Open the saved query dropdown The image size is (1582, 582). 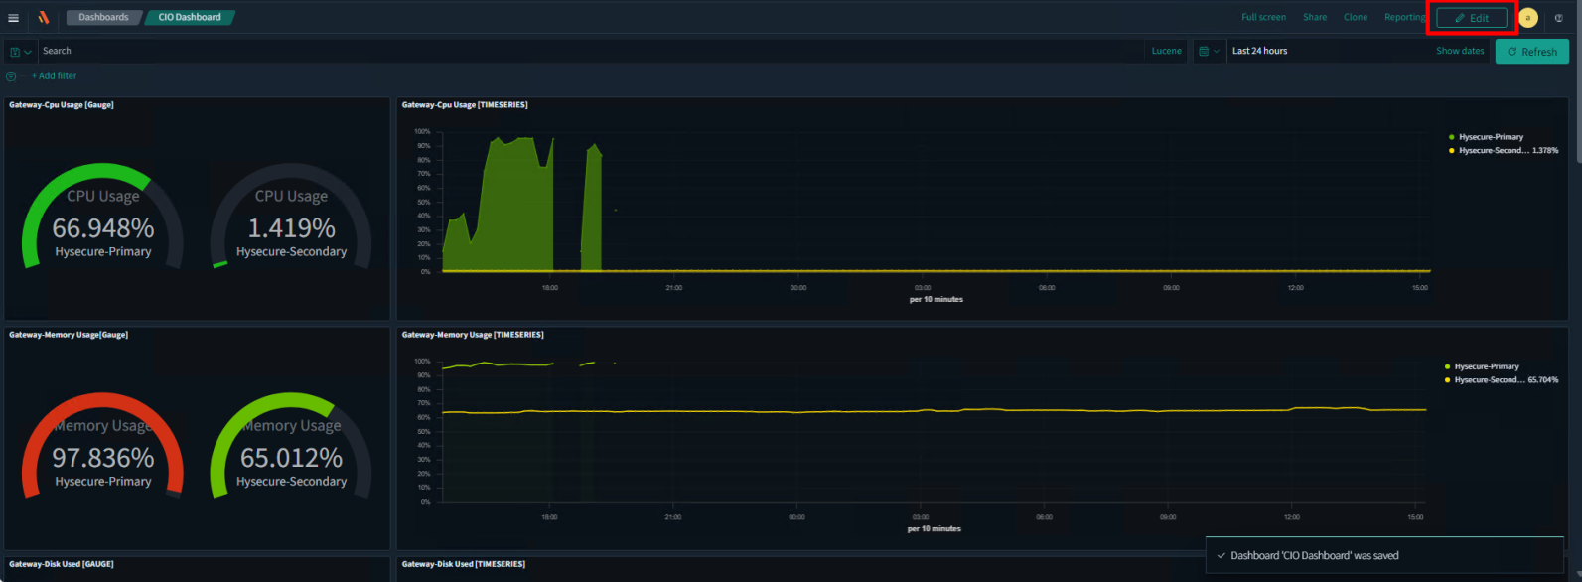20,52
